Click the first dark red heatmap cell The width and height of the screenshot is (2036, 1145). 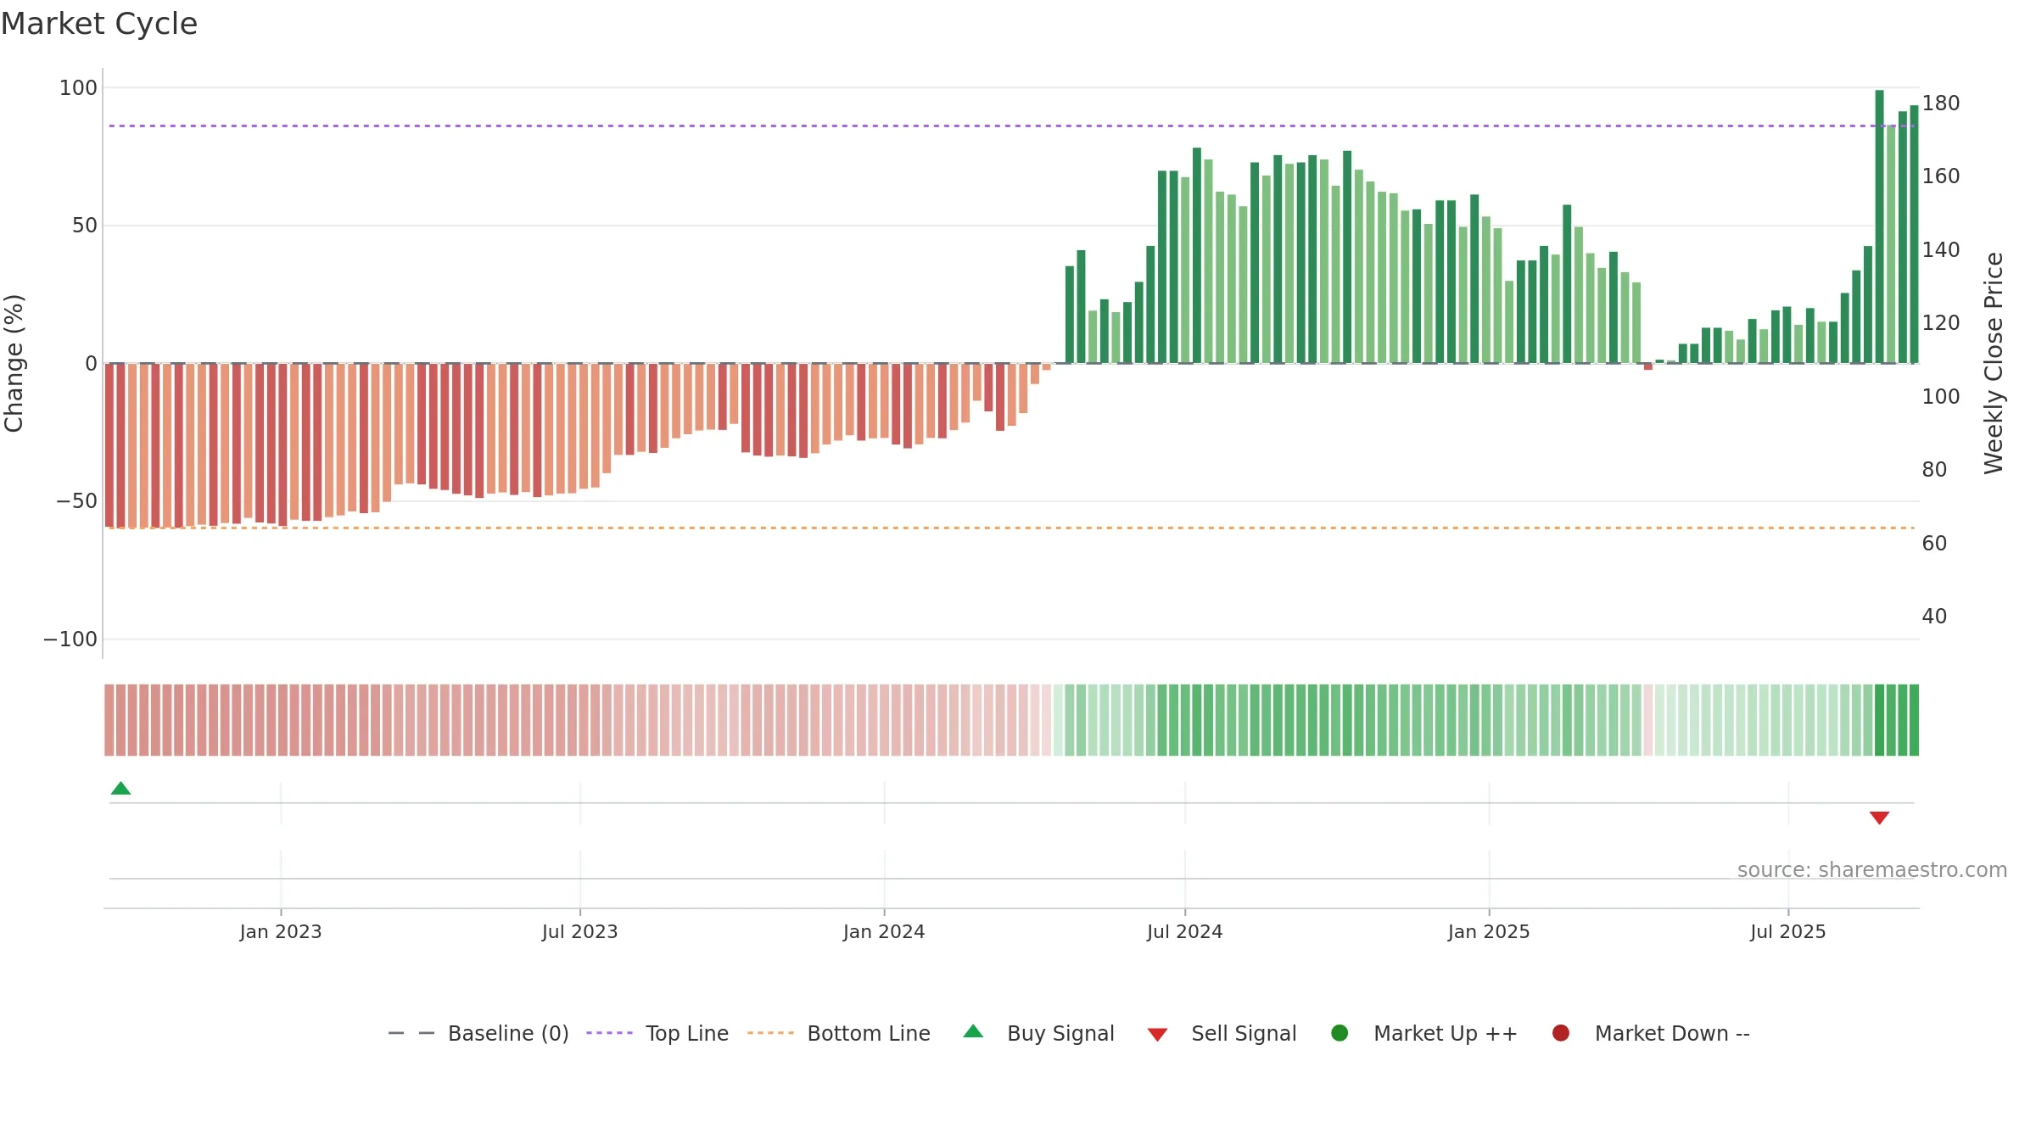click(x=109, y=719)
